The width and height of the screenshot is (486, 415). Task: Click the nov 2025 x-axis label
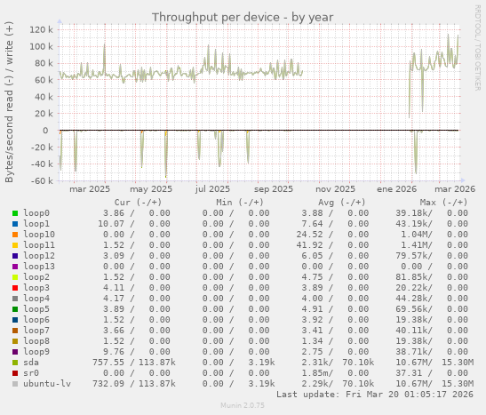tap(335, 189)
